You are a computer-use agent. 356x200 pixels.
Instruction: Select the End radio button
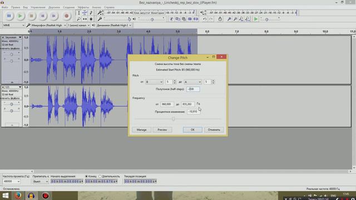(x=87, y=176)
